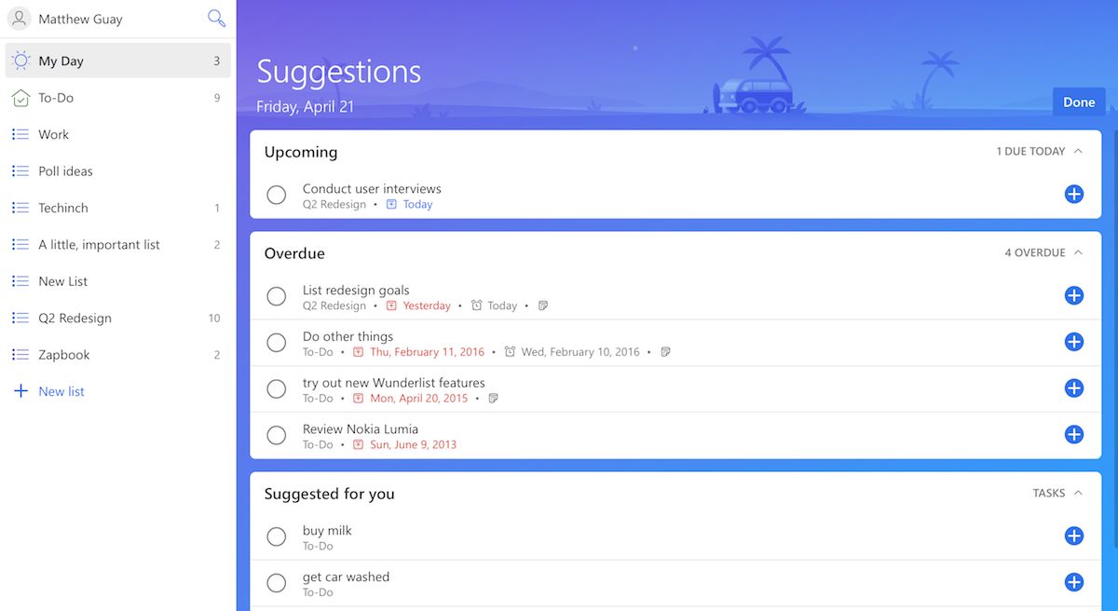1118x611 pixels.
Task: Click plus icon for 'Review Nokia Lumia'
Action: [1073, 435]
